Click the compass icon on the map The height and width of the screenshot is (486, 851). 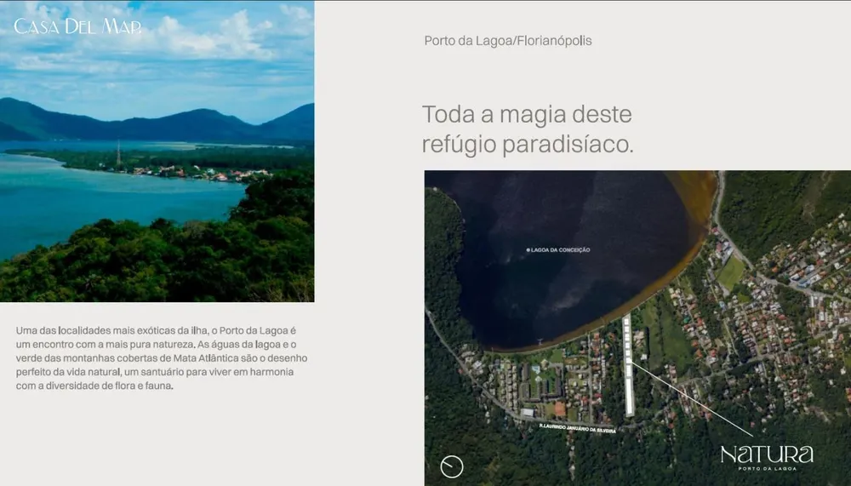point(452,466)
